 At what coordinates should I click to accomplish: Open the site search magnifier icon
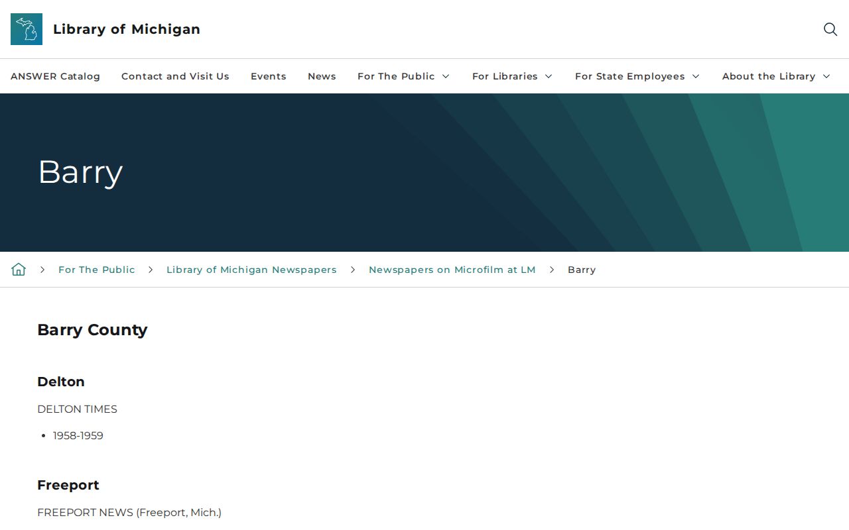[830, 29]
